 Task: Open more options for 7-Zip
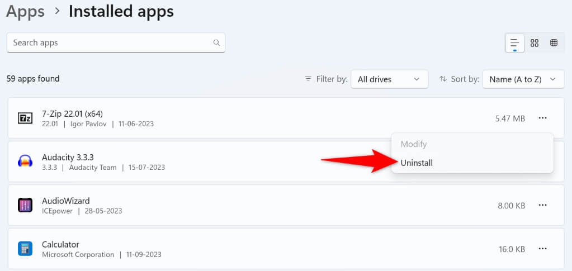542,118
